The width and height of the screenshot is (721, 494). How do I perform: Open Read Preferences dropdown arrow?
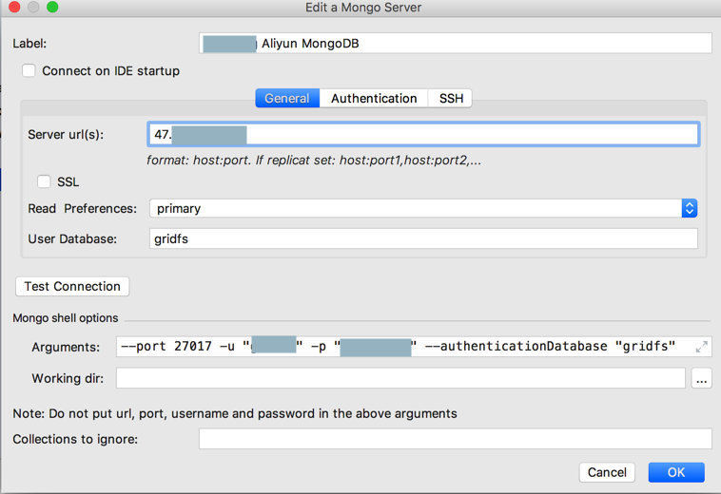click(690, 208)
